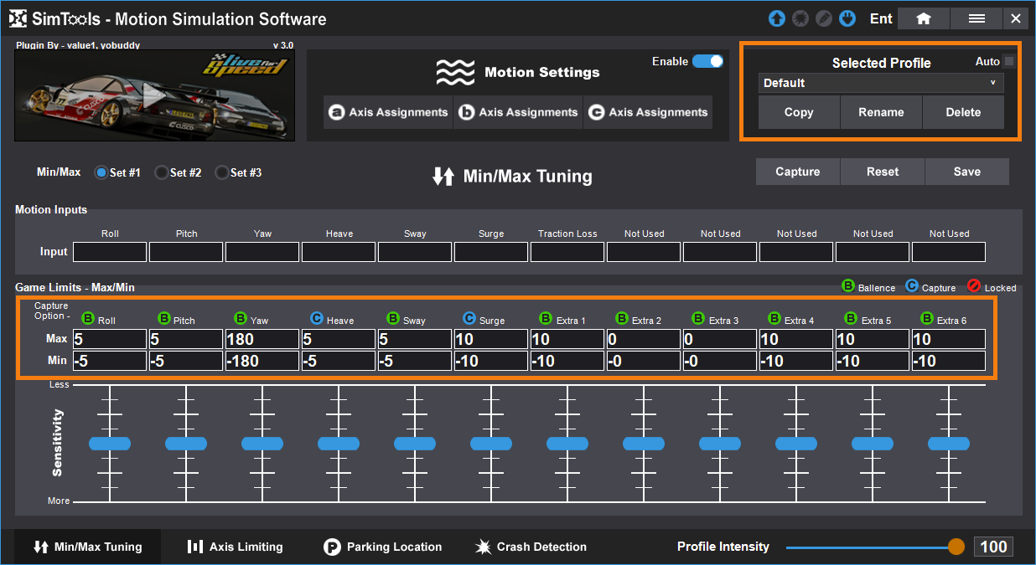The width and height of the screenshot is (1036, 565).
Task: Click the home icon button
Action: coord(923,18)
